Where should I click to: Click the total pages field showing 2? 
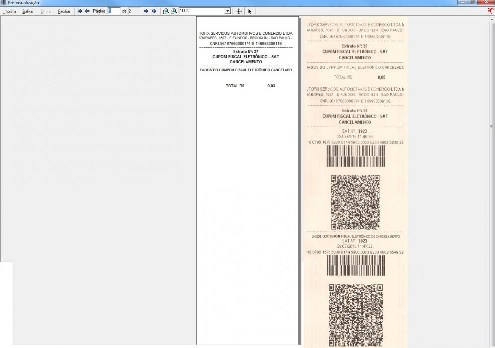click(x=134, y=11)
